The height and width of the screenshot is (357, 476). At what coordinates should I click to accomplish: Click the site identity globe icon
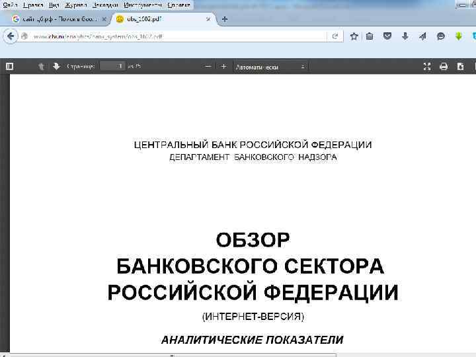(24, 36)
